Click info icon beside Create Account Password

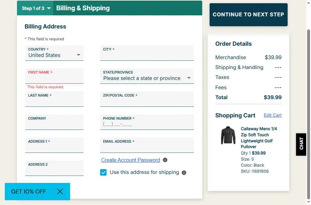coord(165,160)
